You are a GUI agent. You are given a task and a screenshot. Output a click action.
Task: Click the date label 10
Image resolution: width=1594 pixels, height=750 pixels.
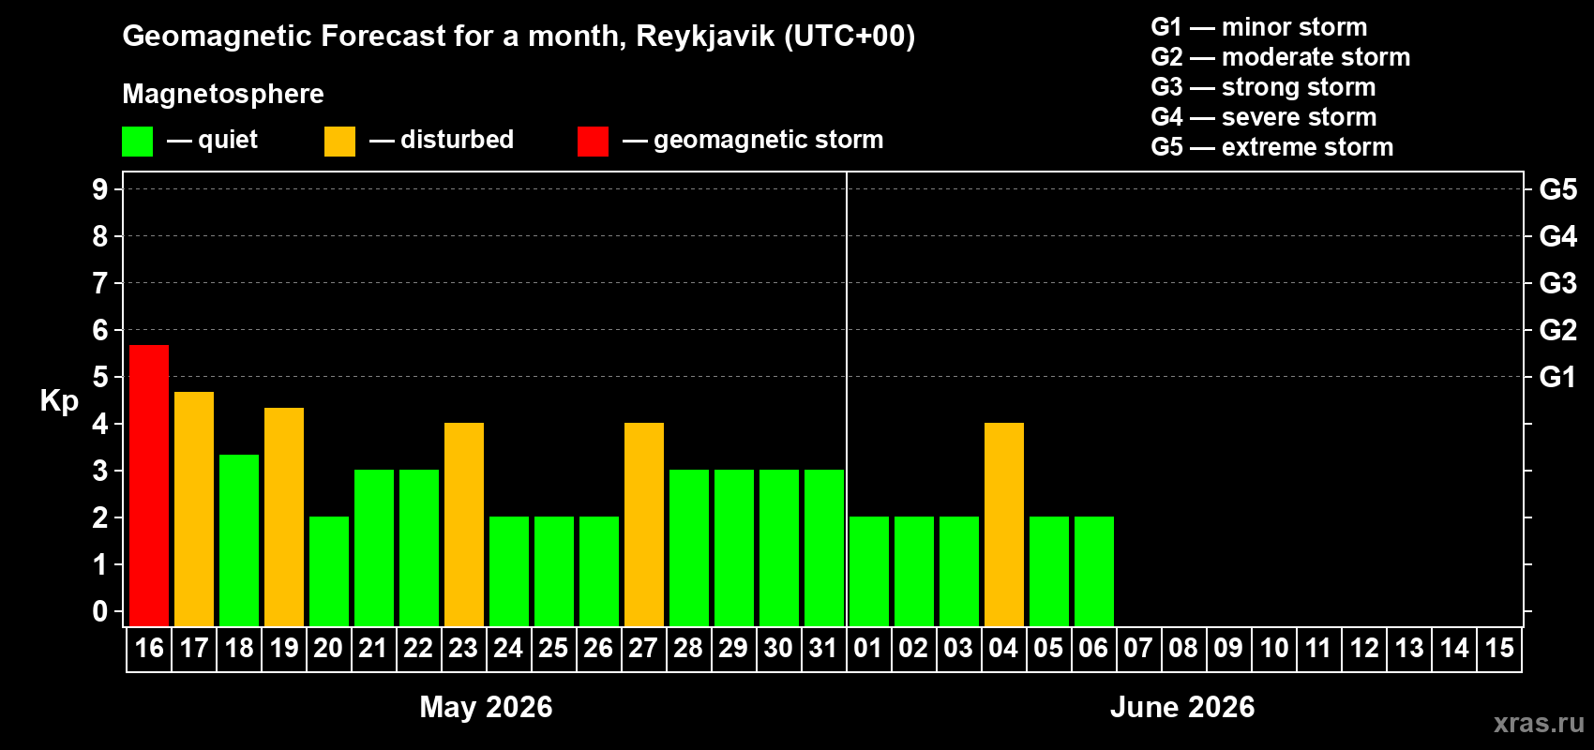coord(1273,648)
